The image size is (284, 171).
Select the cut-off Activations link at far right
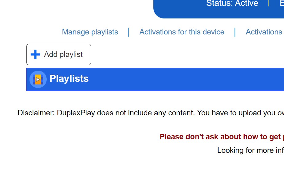(x=265, y=32)
